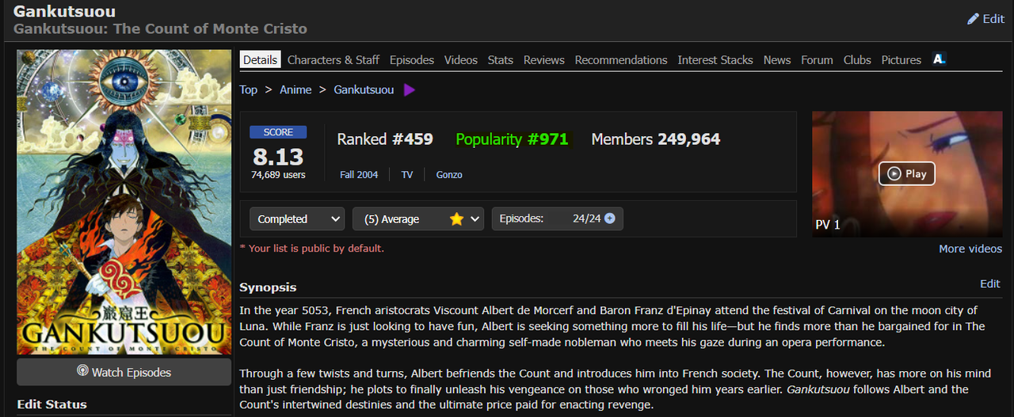This screenshot has width=1014, height=417.
Task: Open the Completed status dropdown
Action: click(297, 219)
